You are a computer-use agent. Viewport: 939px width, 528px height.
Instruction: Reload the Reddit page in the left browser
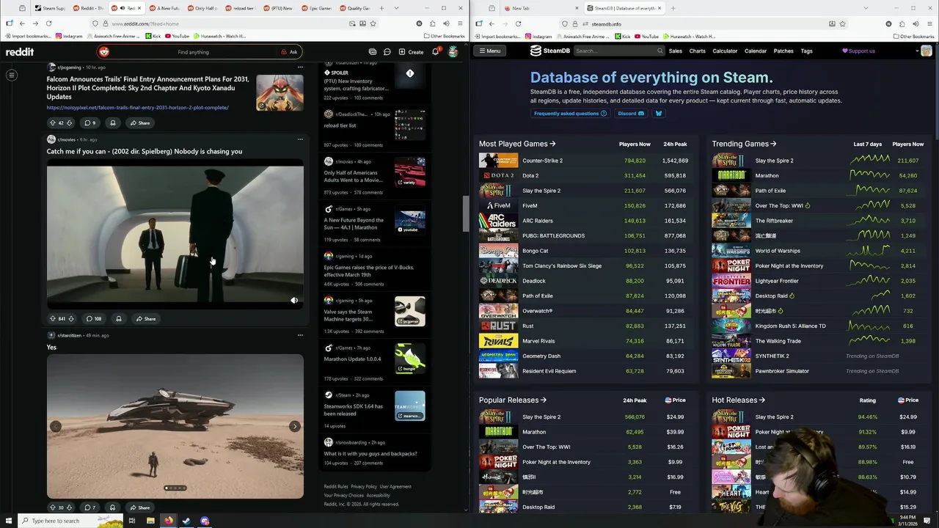pos(48,23)
